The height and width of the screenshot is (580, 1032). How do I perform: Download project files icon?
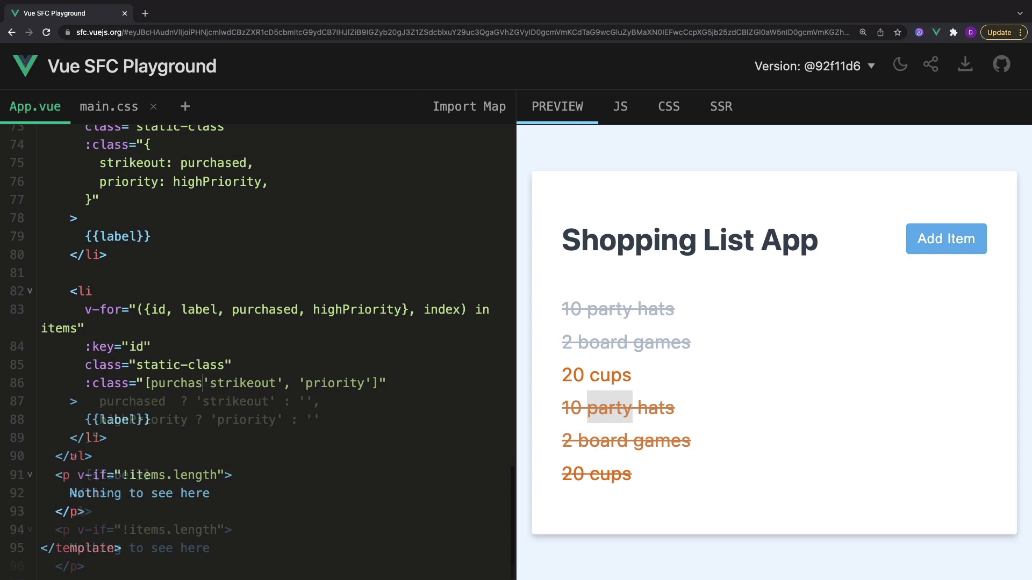[965, 65]
